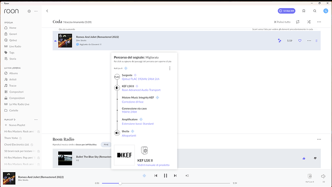This screenshot has height=187, width=332.
Task: Click the 12 days left trial badge
Action: click(x=286, y=11)
